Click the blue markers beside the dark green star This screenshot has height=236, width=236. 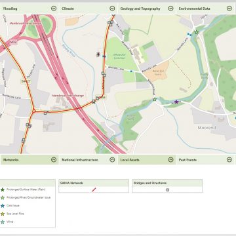coord(189,34)
